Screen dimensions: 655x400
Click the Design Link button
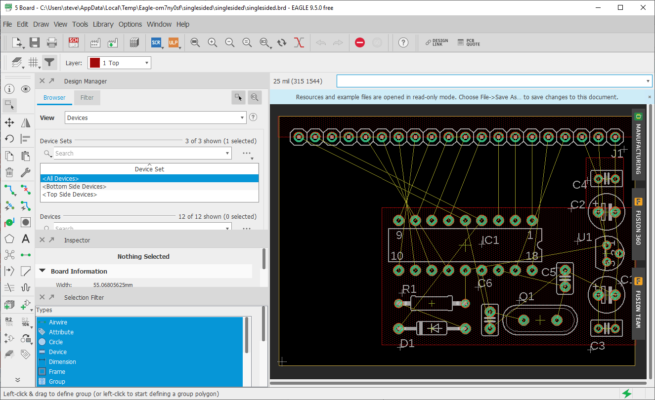[x=437, y=42]
